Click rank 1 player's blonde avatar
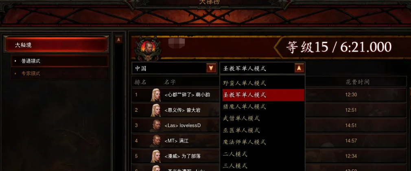The height and width of the screenshot is (171, 411). click(x=155, y=95)
